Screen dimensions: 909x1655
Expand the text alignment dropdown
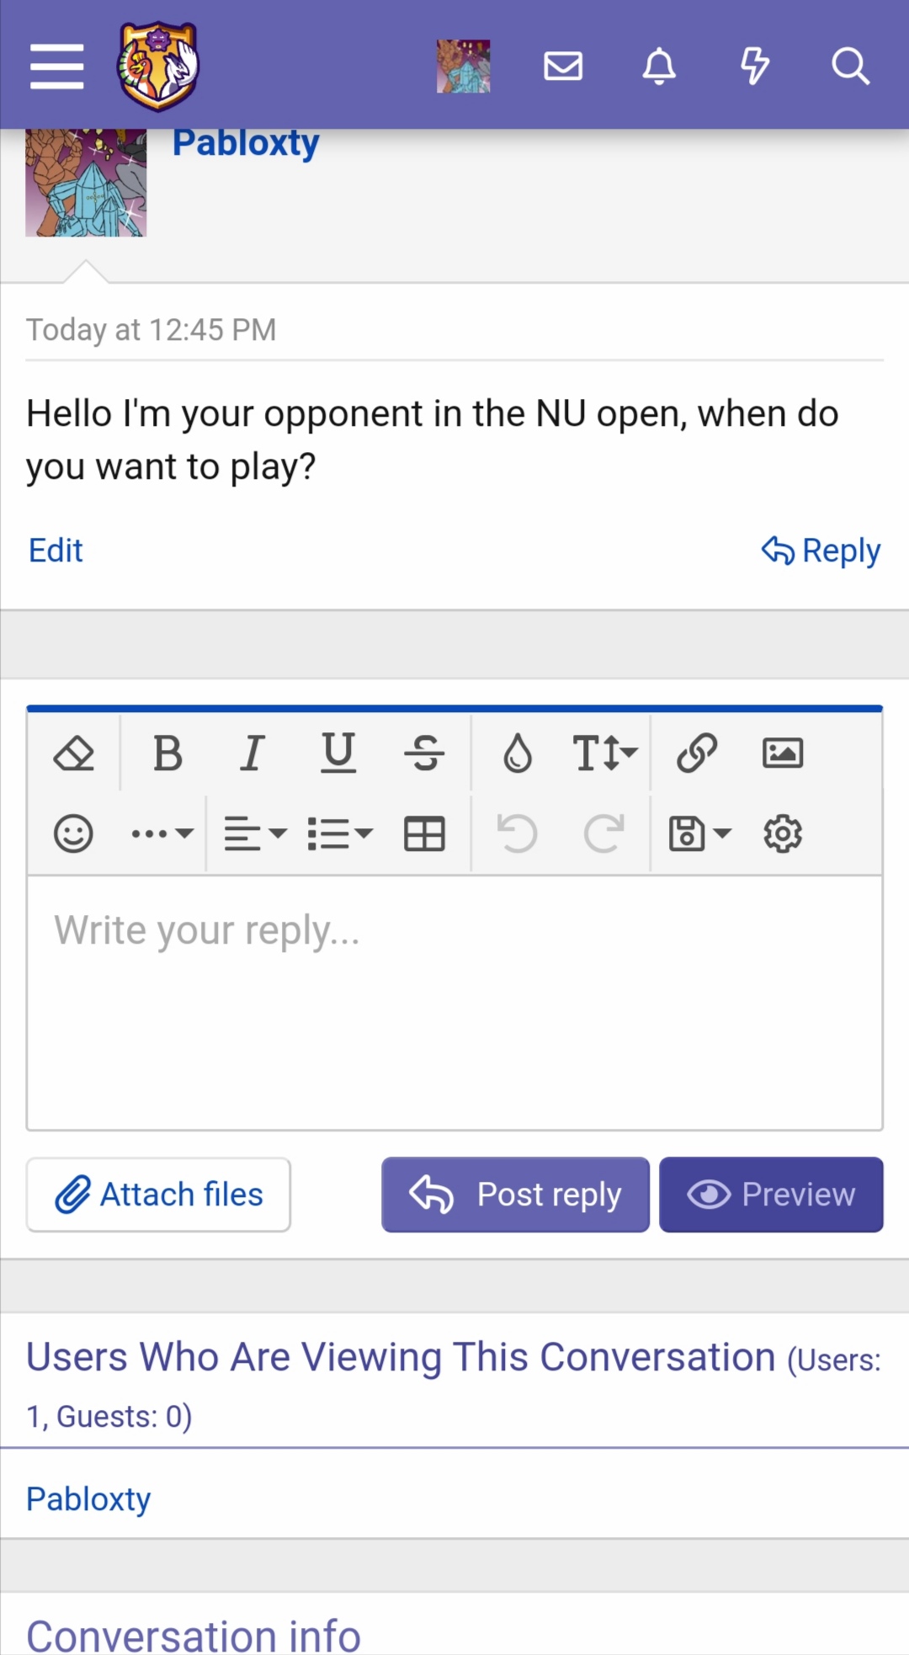pos(256,834)
